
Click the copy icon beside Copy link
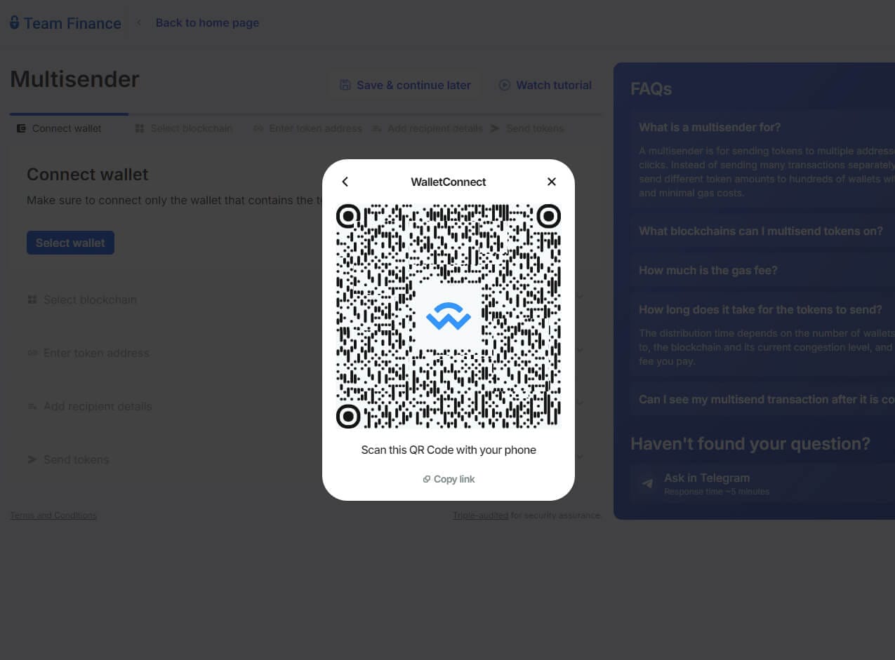pyautogui.click(x=427, y=478)
